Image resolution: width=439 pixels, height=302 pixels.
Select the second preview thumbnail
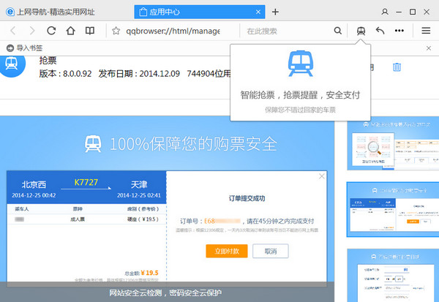393,209
